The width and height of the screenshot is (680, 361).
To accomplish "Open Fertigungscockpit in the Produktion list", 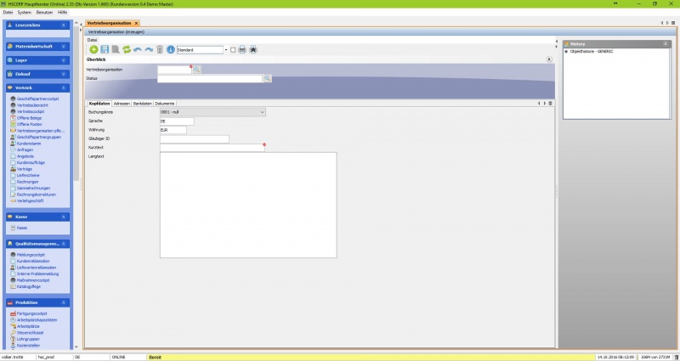I will 33,313.
